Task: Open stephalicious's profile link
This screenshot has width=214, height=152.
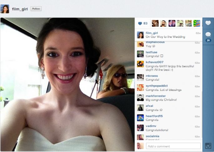Action: tap(155, 42)
